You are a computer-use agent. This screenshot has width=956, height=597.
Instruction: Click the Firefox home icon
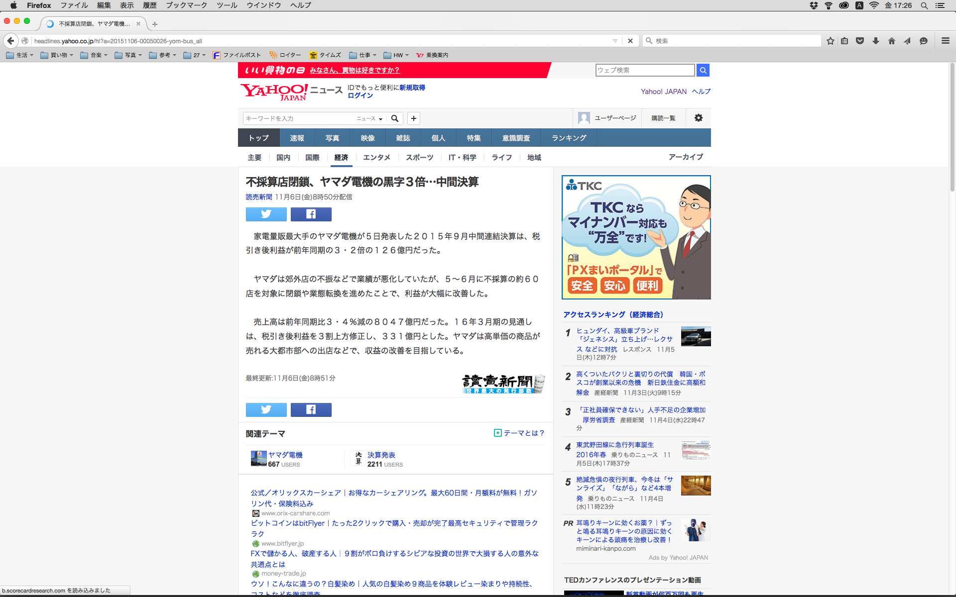point(891,41)
